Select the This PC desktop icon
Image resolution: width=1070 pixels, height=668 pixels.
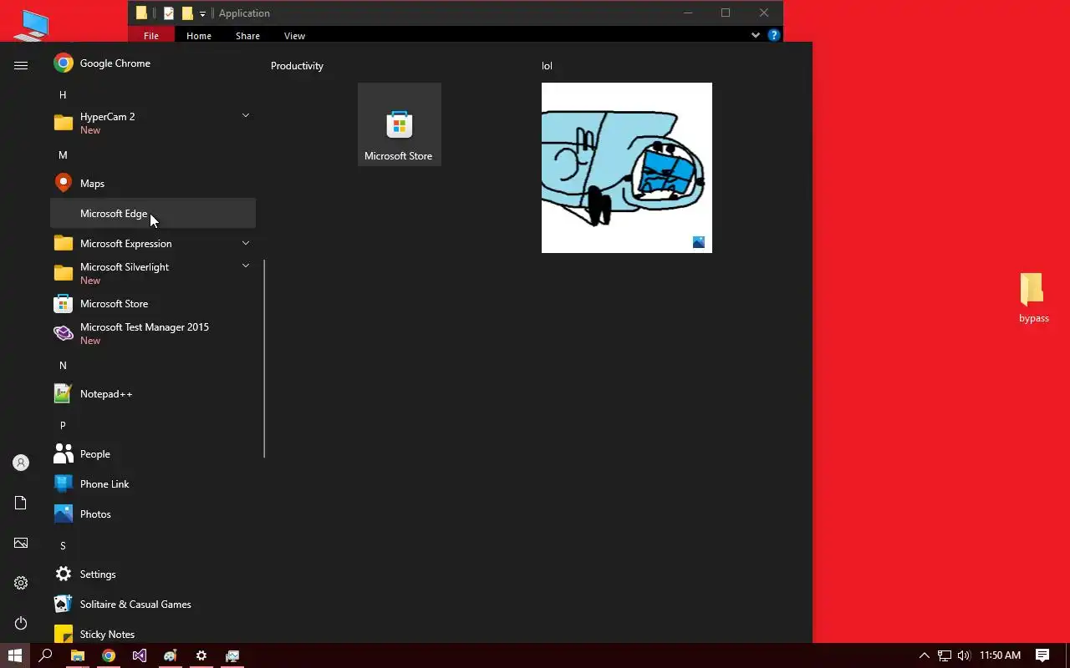(32, 26)
